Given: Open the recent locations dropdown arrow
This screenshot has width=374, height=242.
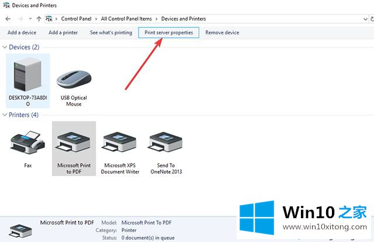Looking at the screenshot, I should point(29,19).
